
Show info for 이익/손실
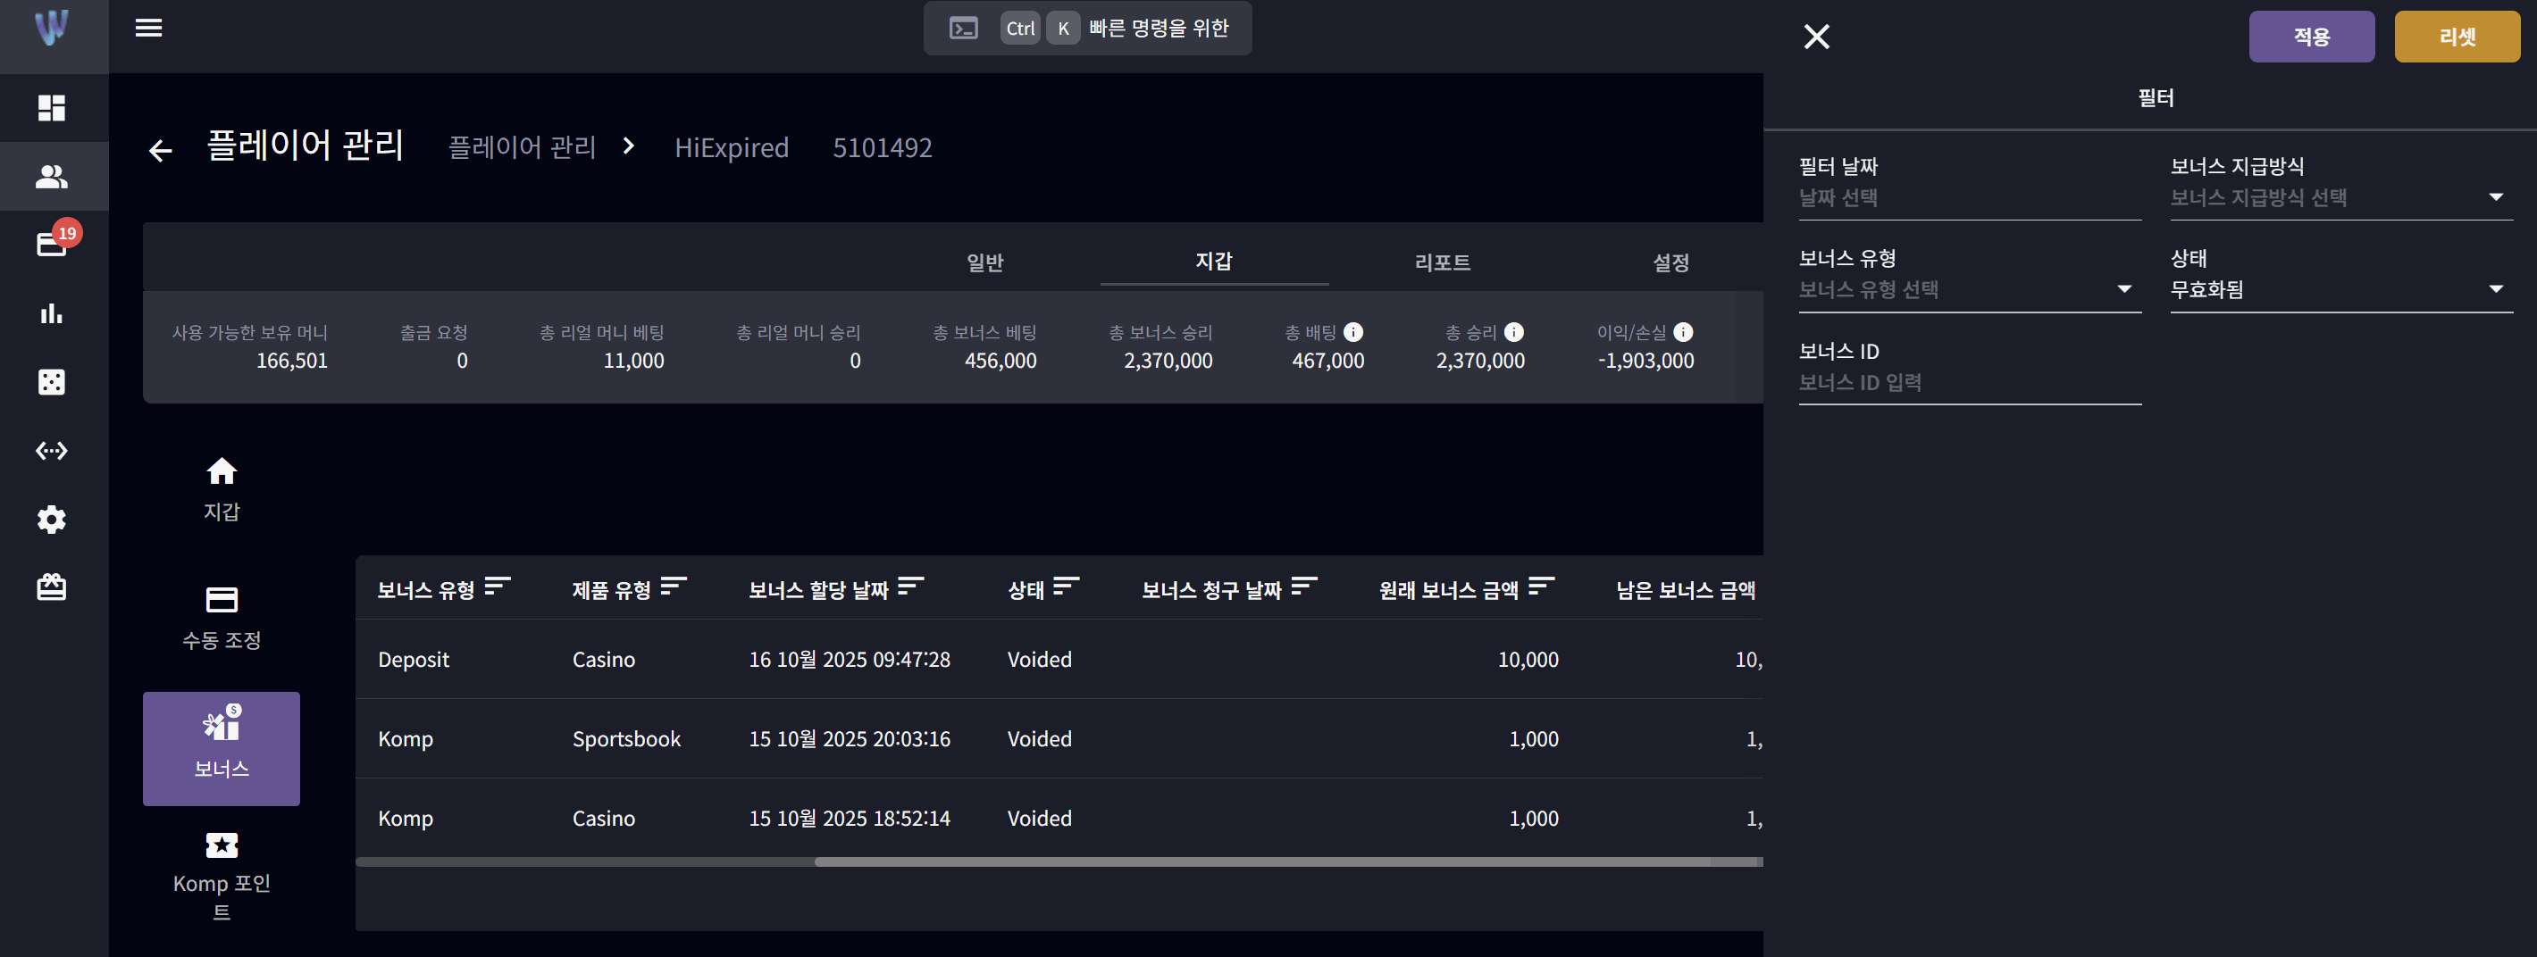point(1683,332)
